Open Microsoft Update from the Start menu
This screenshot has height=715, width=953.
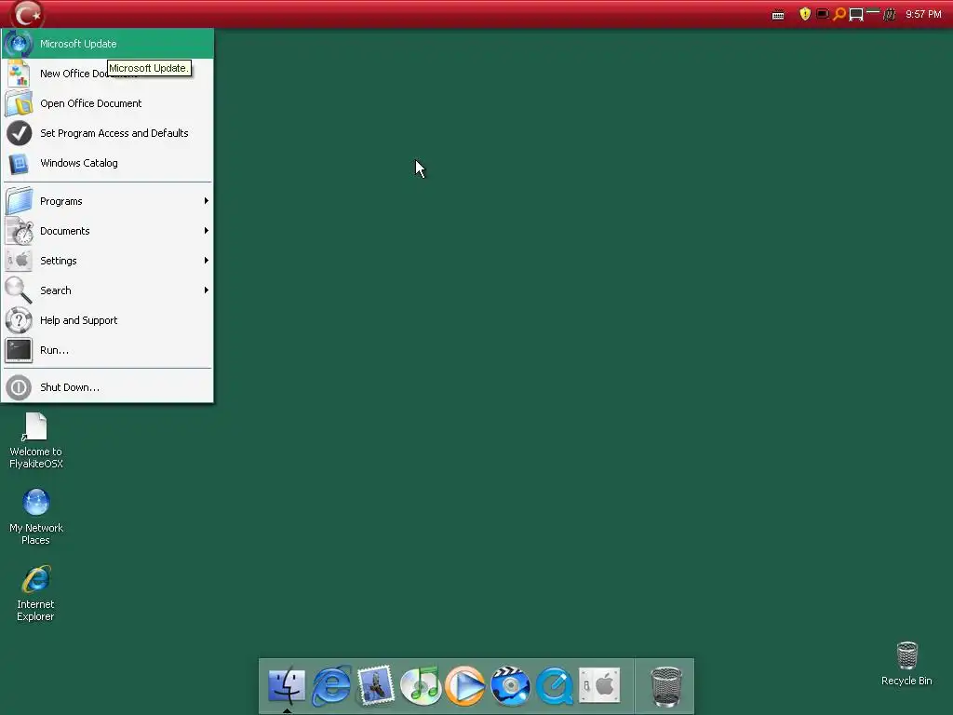pyautogui.click(x=108, y=44)
